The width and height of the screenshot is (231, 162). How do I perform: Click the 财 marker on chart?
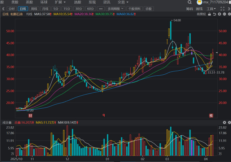[x=30, y=116]
